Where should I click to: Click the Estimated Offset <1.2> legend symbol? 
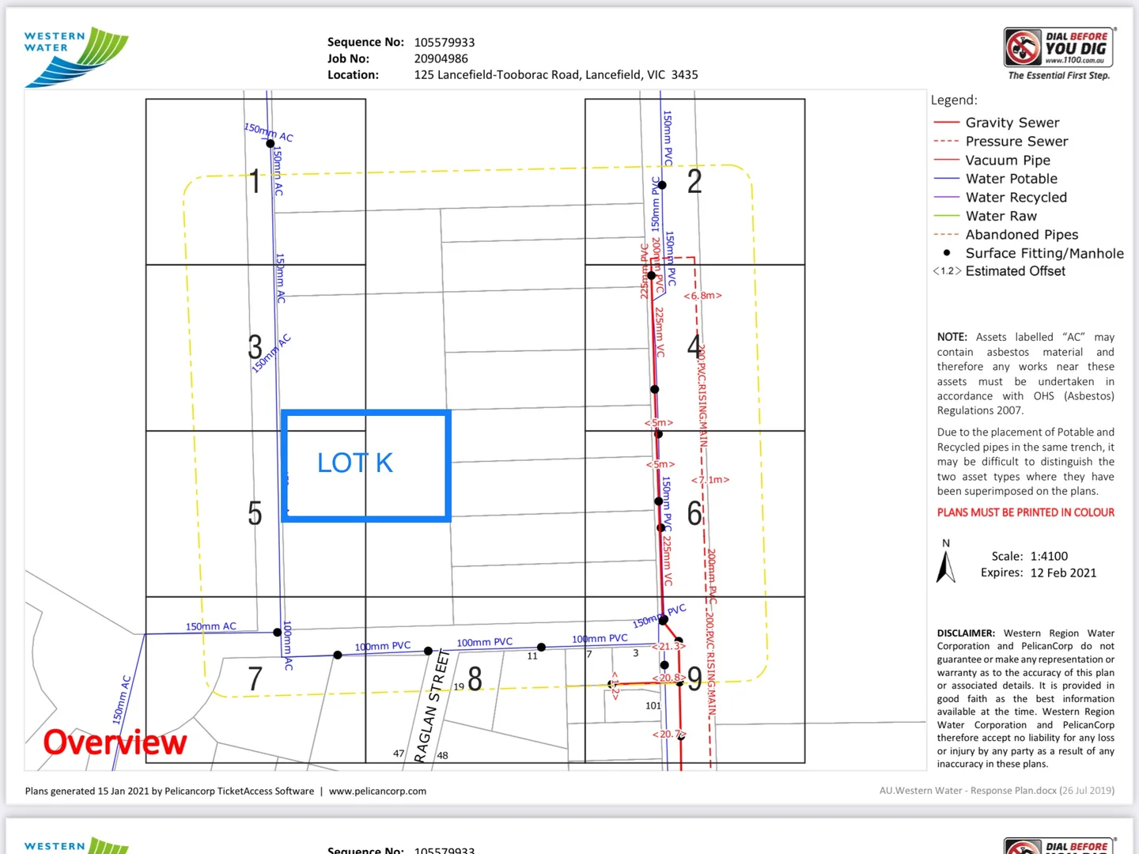point(947,271)
